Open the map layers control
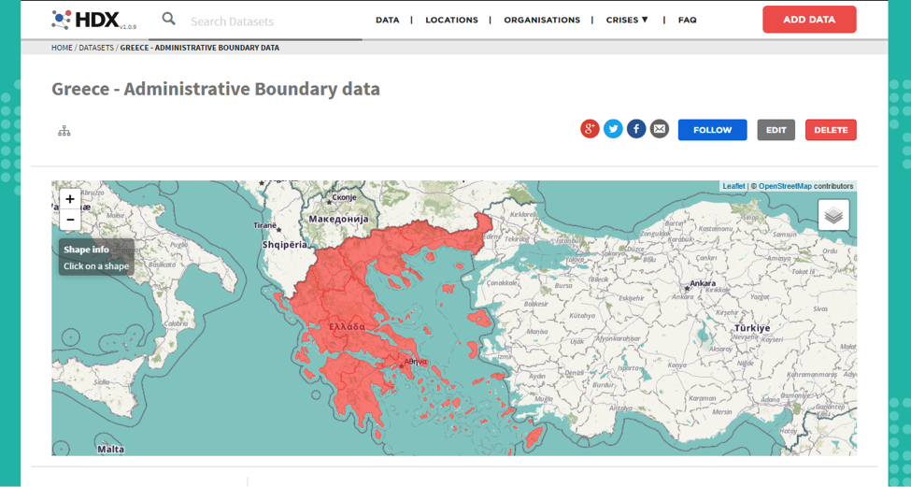Viewport: 911px width, 487px height. coord(833,215)
